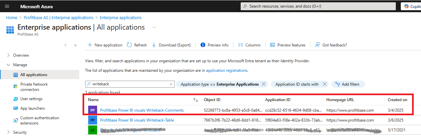Click the Profitbase AS subtitle under the page title
The image size is (421, 137).
click(x=28, y=34)
